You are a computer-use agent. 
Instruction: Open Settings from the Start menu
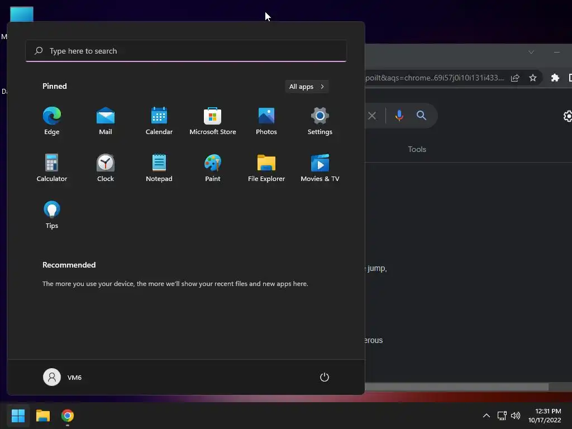coord(320,121)
